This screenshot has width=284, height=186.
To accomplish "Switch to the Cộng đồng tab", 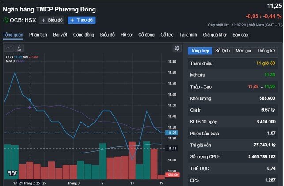I will click(x=83, y=35).
